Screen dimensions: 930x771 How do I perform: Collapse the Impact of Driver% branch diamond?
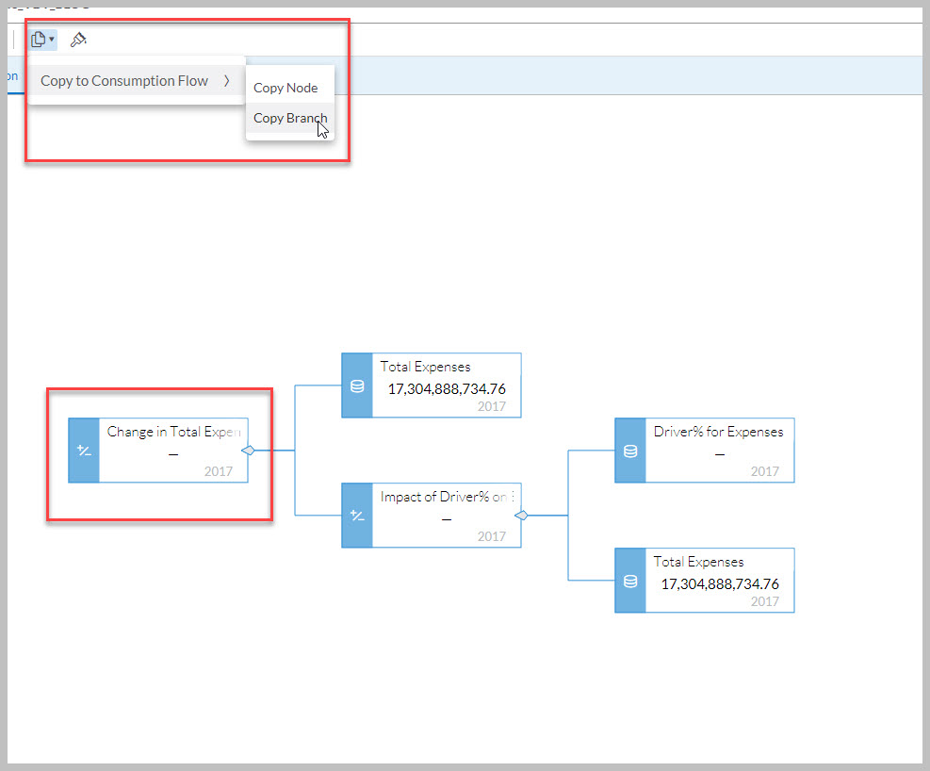(x=521, y=516)
